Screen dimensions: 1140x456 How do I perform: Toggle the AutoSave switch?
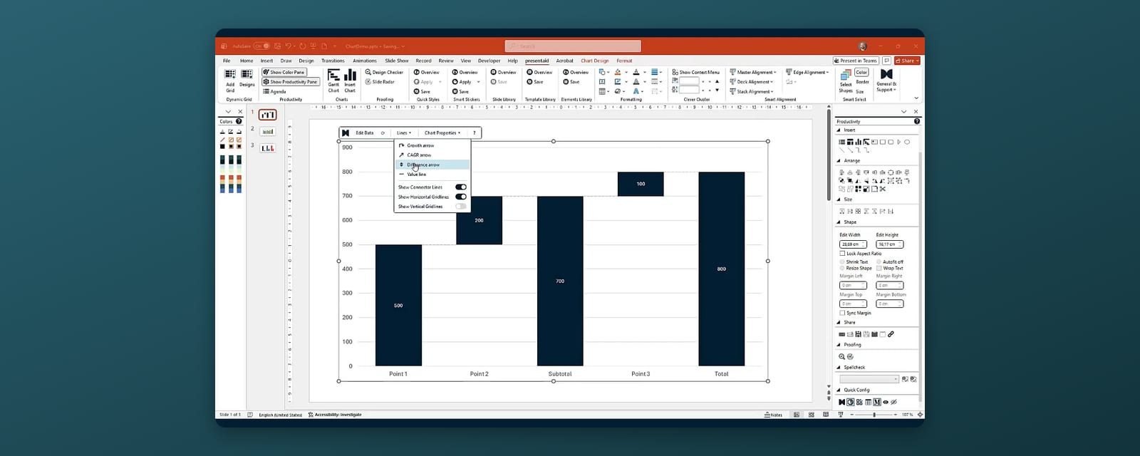coord(261,46)
